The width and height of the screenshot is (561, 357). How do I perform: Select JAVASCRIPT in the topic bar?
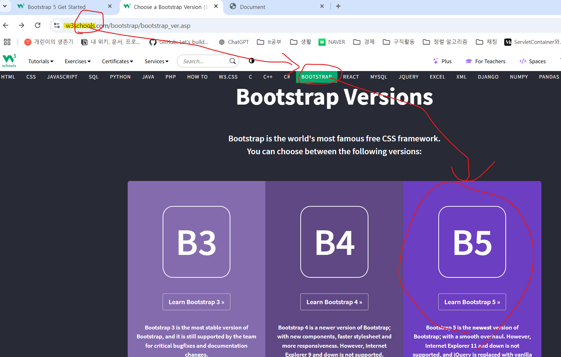pos(62,77)
